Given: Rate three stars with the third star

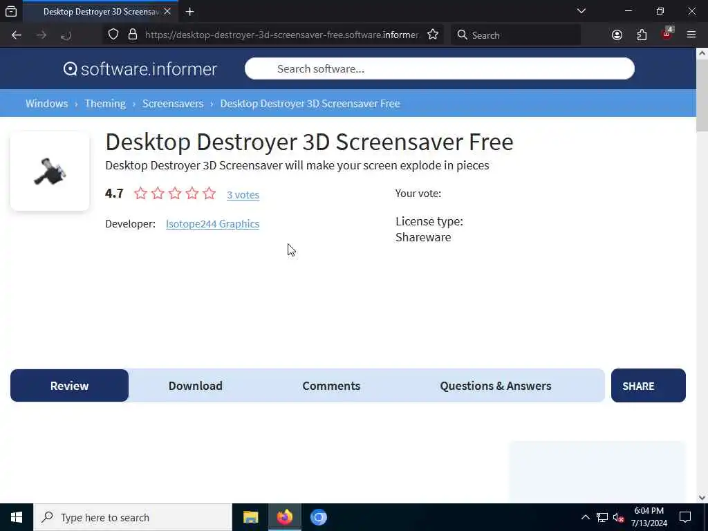Looking at the screenshot, I should [175, 194].
